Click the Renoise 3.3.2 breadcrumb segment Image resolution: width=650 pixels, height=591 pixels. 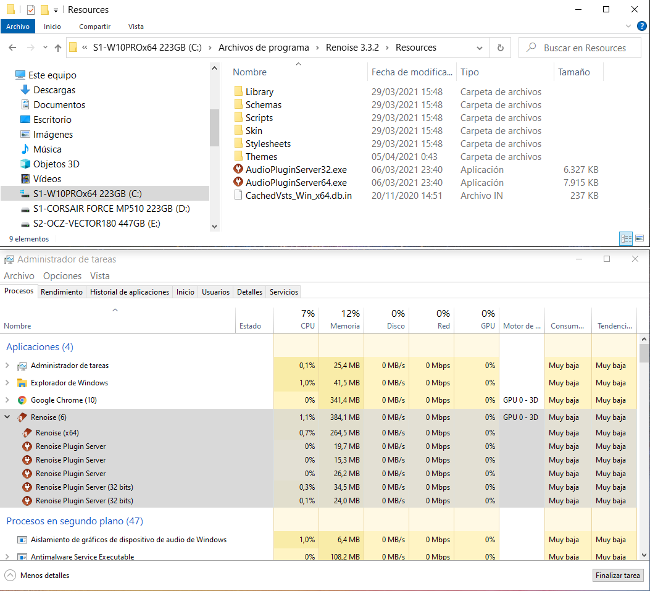[352, 48]
